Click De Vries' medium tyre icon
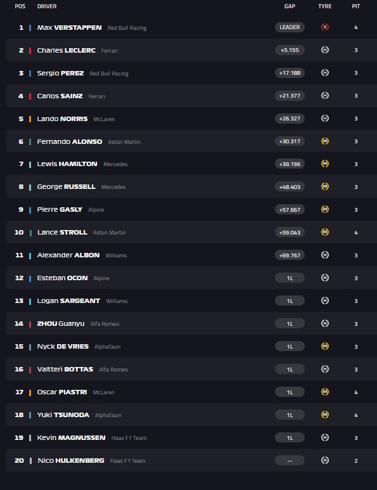 click(325, 346)
